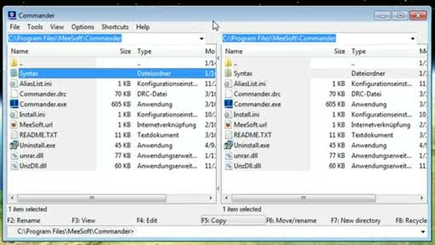Viewport: 435px width, 245px height.
Task: Click the F2: Rename button
Action: 24,221
